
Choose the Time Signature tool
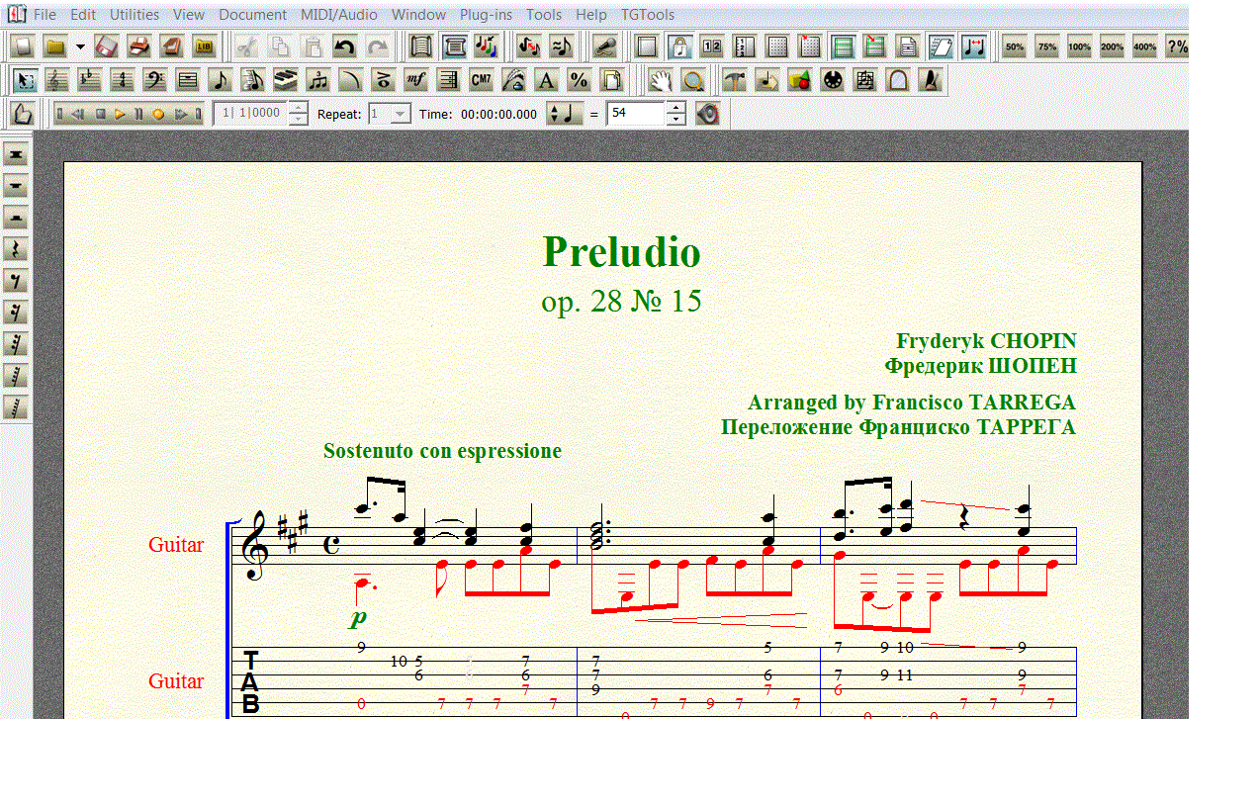coord(123,80)
